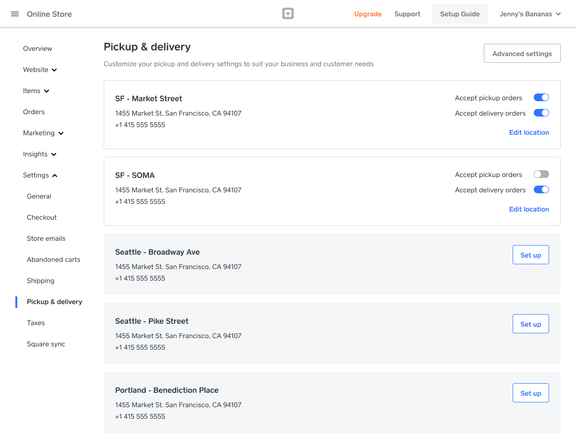Image resolution: width=576 pixels, height=447 pixels.
Task: Set up Seattle - Pike Street location
Action: point(531,324)
